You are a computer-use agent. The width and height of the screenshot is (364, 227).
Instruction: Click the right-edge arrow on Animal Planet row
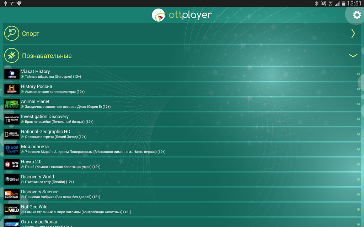coord(358,104)
